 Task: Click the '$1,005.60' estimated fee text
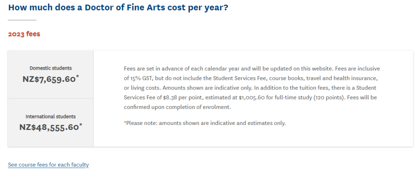[251, 98]
